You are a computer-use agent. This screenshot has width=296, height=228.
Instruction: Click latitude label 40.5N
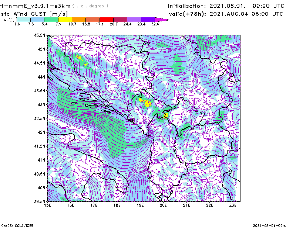coord(40,174)
